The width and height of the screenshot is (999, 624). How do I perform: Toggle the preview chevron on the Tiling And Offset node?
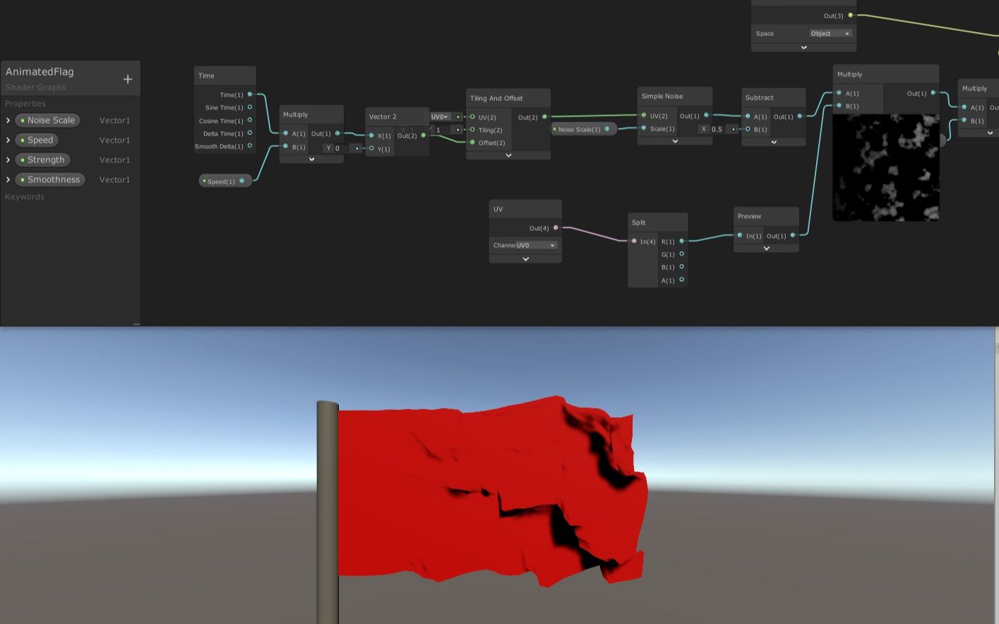[x=508, y=155]
